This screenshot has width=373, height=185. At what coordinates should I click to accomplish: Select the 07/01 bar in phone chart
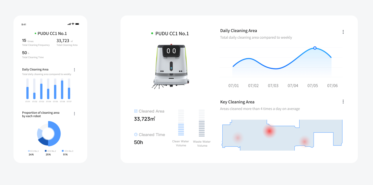[28, 89]
